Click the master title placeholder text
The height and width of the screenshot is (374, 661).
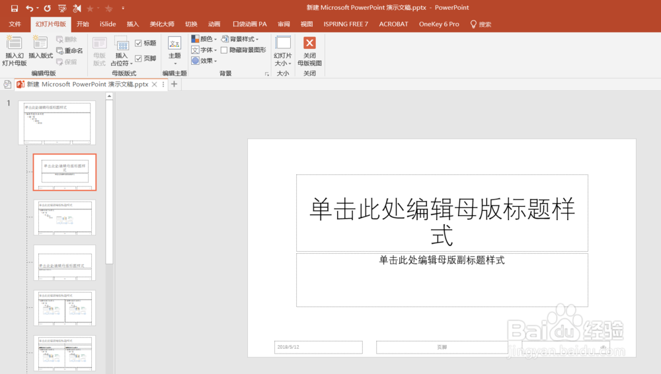coord(442,221)
